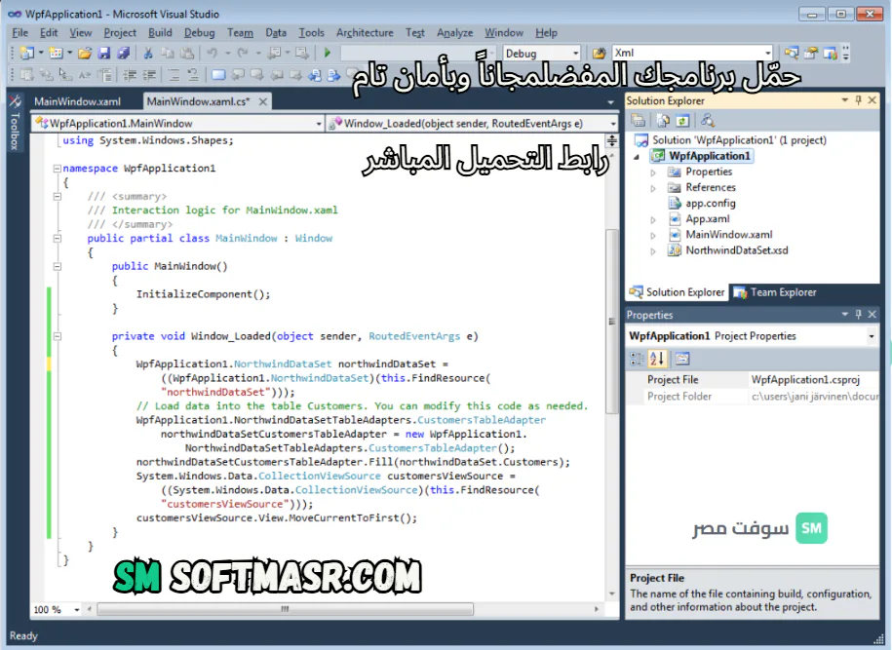Click the Add New Item toolbar icon
This screenshot has height=650, width=892.
[x=56, y=53]
